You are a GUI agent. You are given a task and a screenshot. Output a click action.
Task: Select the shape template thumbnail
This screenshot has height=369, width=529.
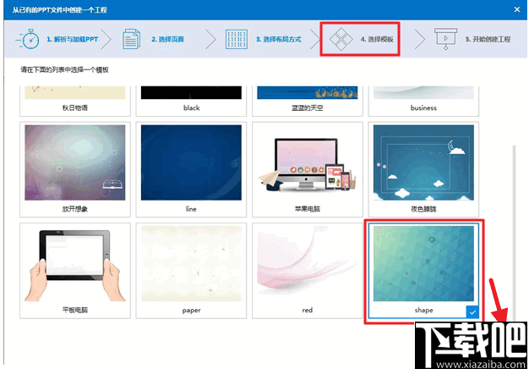tap(423, 263)
